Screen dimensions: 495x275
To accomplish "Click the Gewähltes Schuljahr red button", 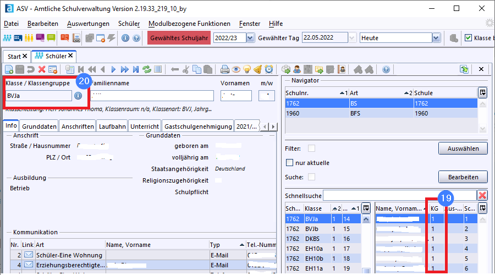I will [179, 38].
